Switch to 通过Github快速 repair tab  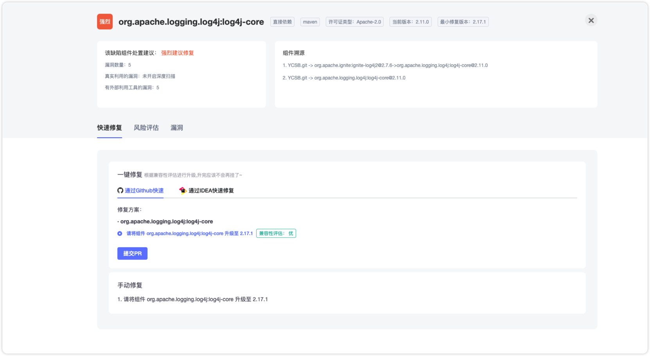coord(144,191)
